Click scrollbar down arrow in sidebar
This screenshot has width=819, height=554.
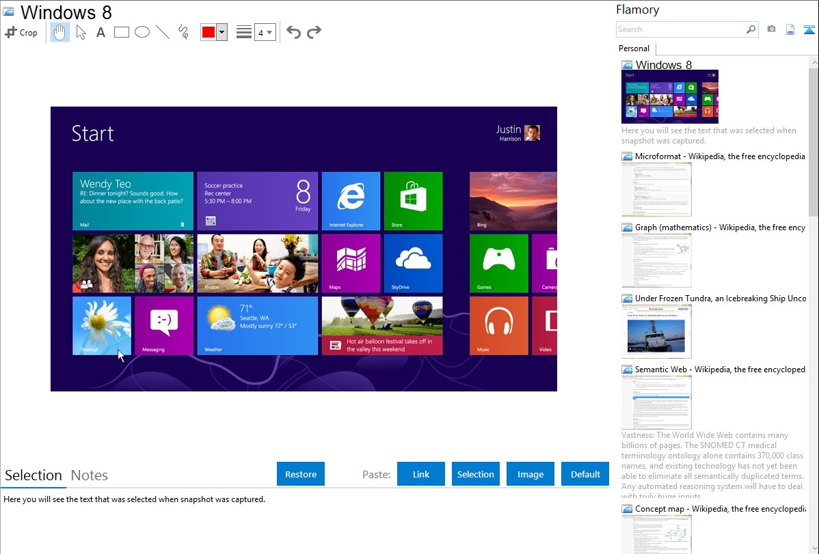pos(814,549)
